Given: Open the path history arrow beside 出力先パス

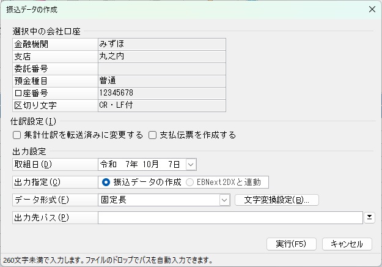Looking at the screenshot, I should [x=369, y=217].
